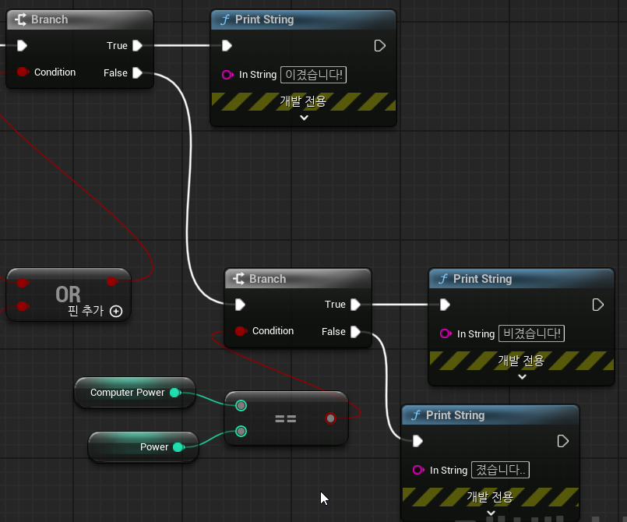
Task: Click the OR node's lower input pin
Action: pyautogui.click(x=23, y=306)
